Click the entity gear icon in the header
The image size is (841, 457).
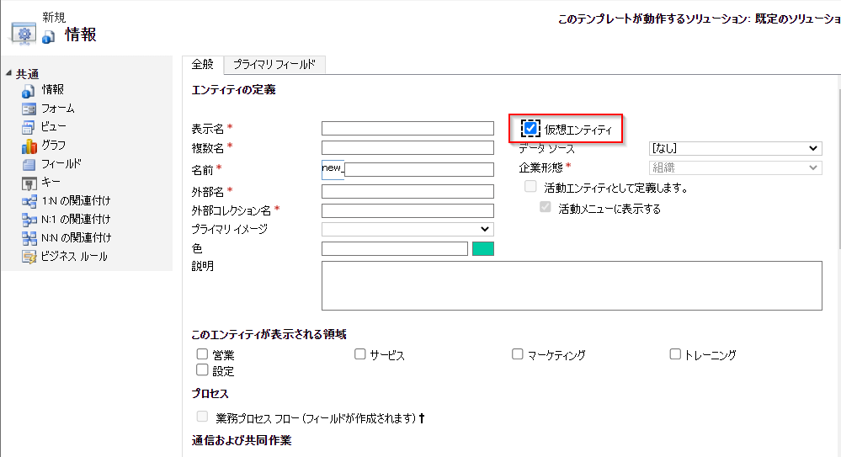pos(23,35)
